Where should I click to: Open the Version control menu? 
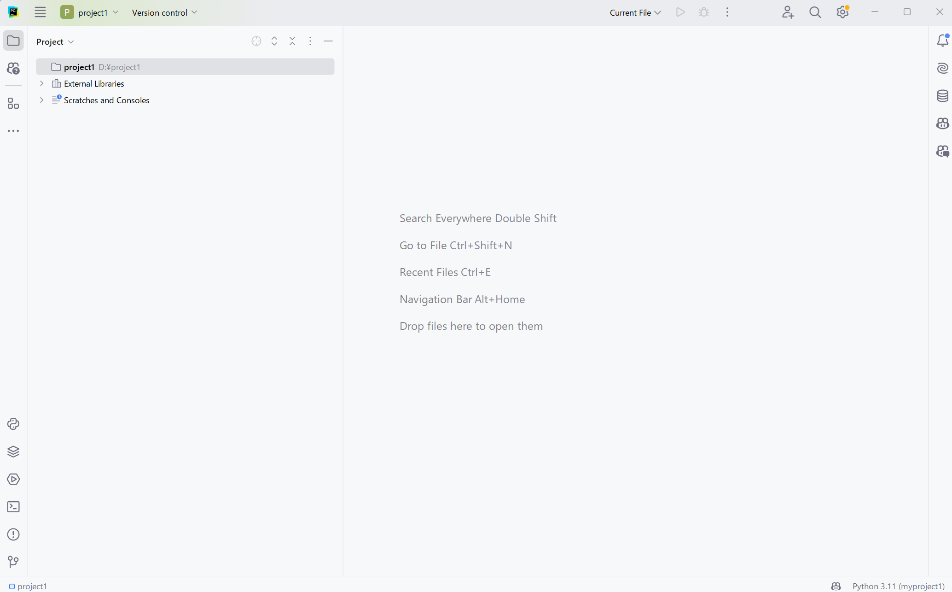(164, 12)
